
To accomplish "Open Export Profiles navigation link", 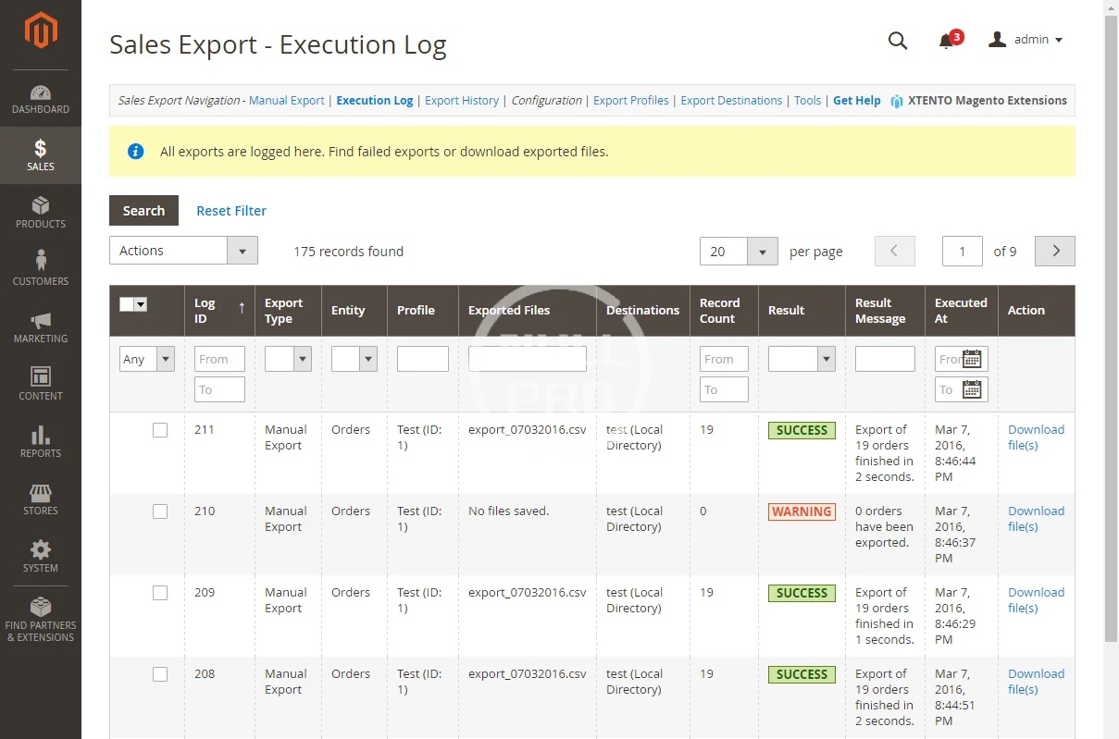I will coord(630,101).
